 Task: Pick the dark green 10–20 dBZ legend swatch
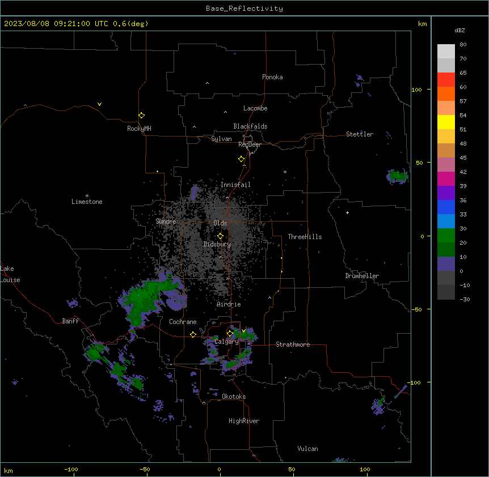tap(446, 250)
